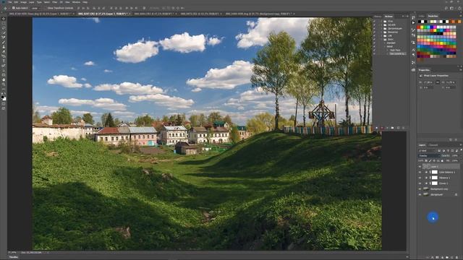The width and height of the screenshot is (463, 260).
Task: Open the Actions panel play icon in side strip
Action: click(x=413, y=22)
